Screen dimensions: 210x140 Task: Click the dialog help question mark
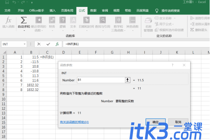(x=173, y=65)
